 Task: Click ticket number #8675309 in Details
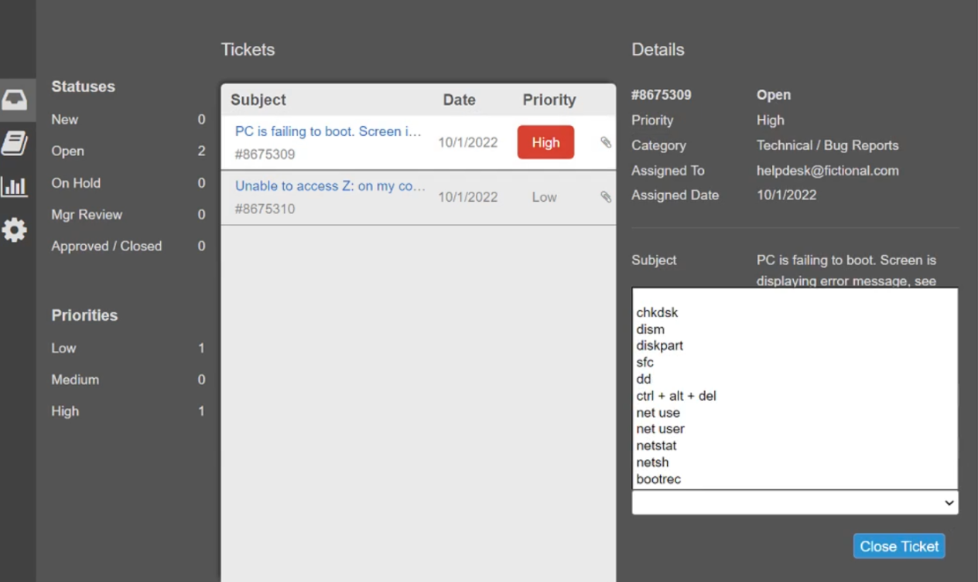(662, 95)
